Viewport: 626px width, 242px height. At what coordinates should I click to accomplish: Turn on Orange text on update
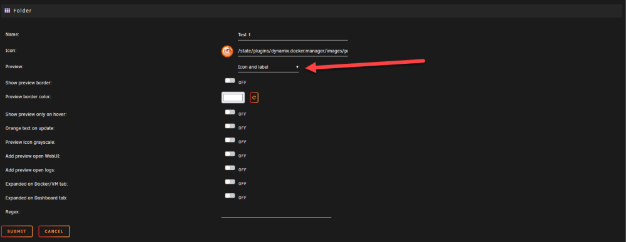click(230, 126)
